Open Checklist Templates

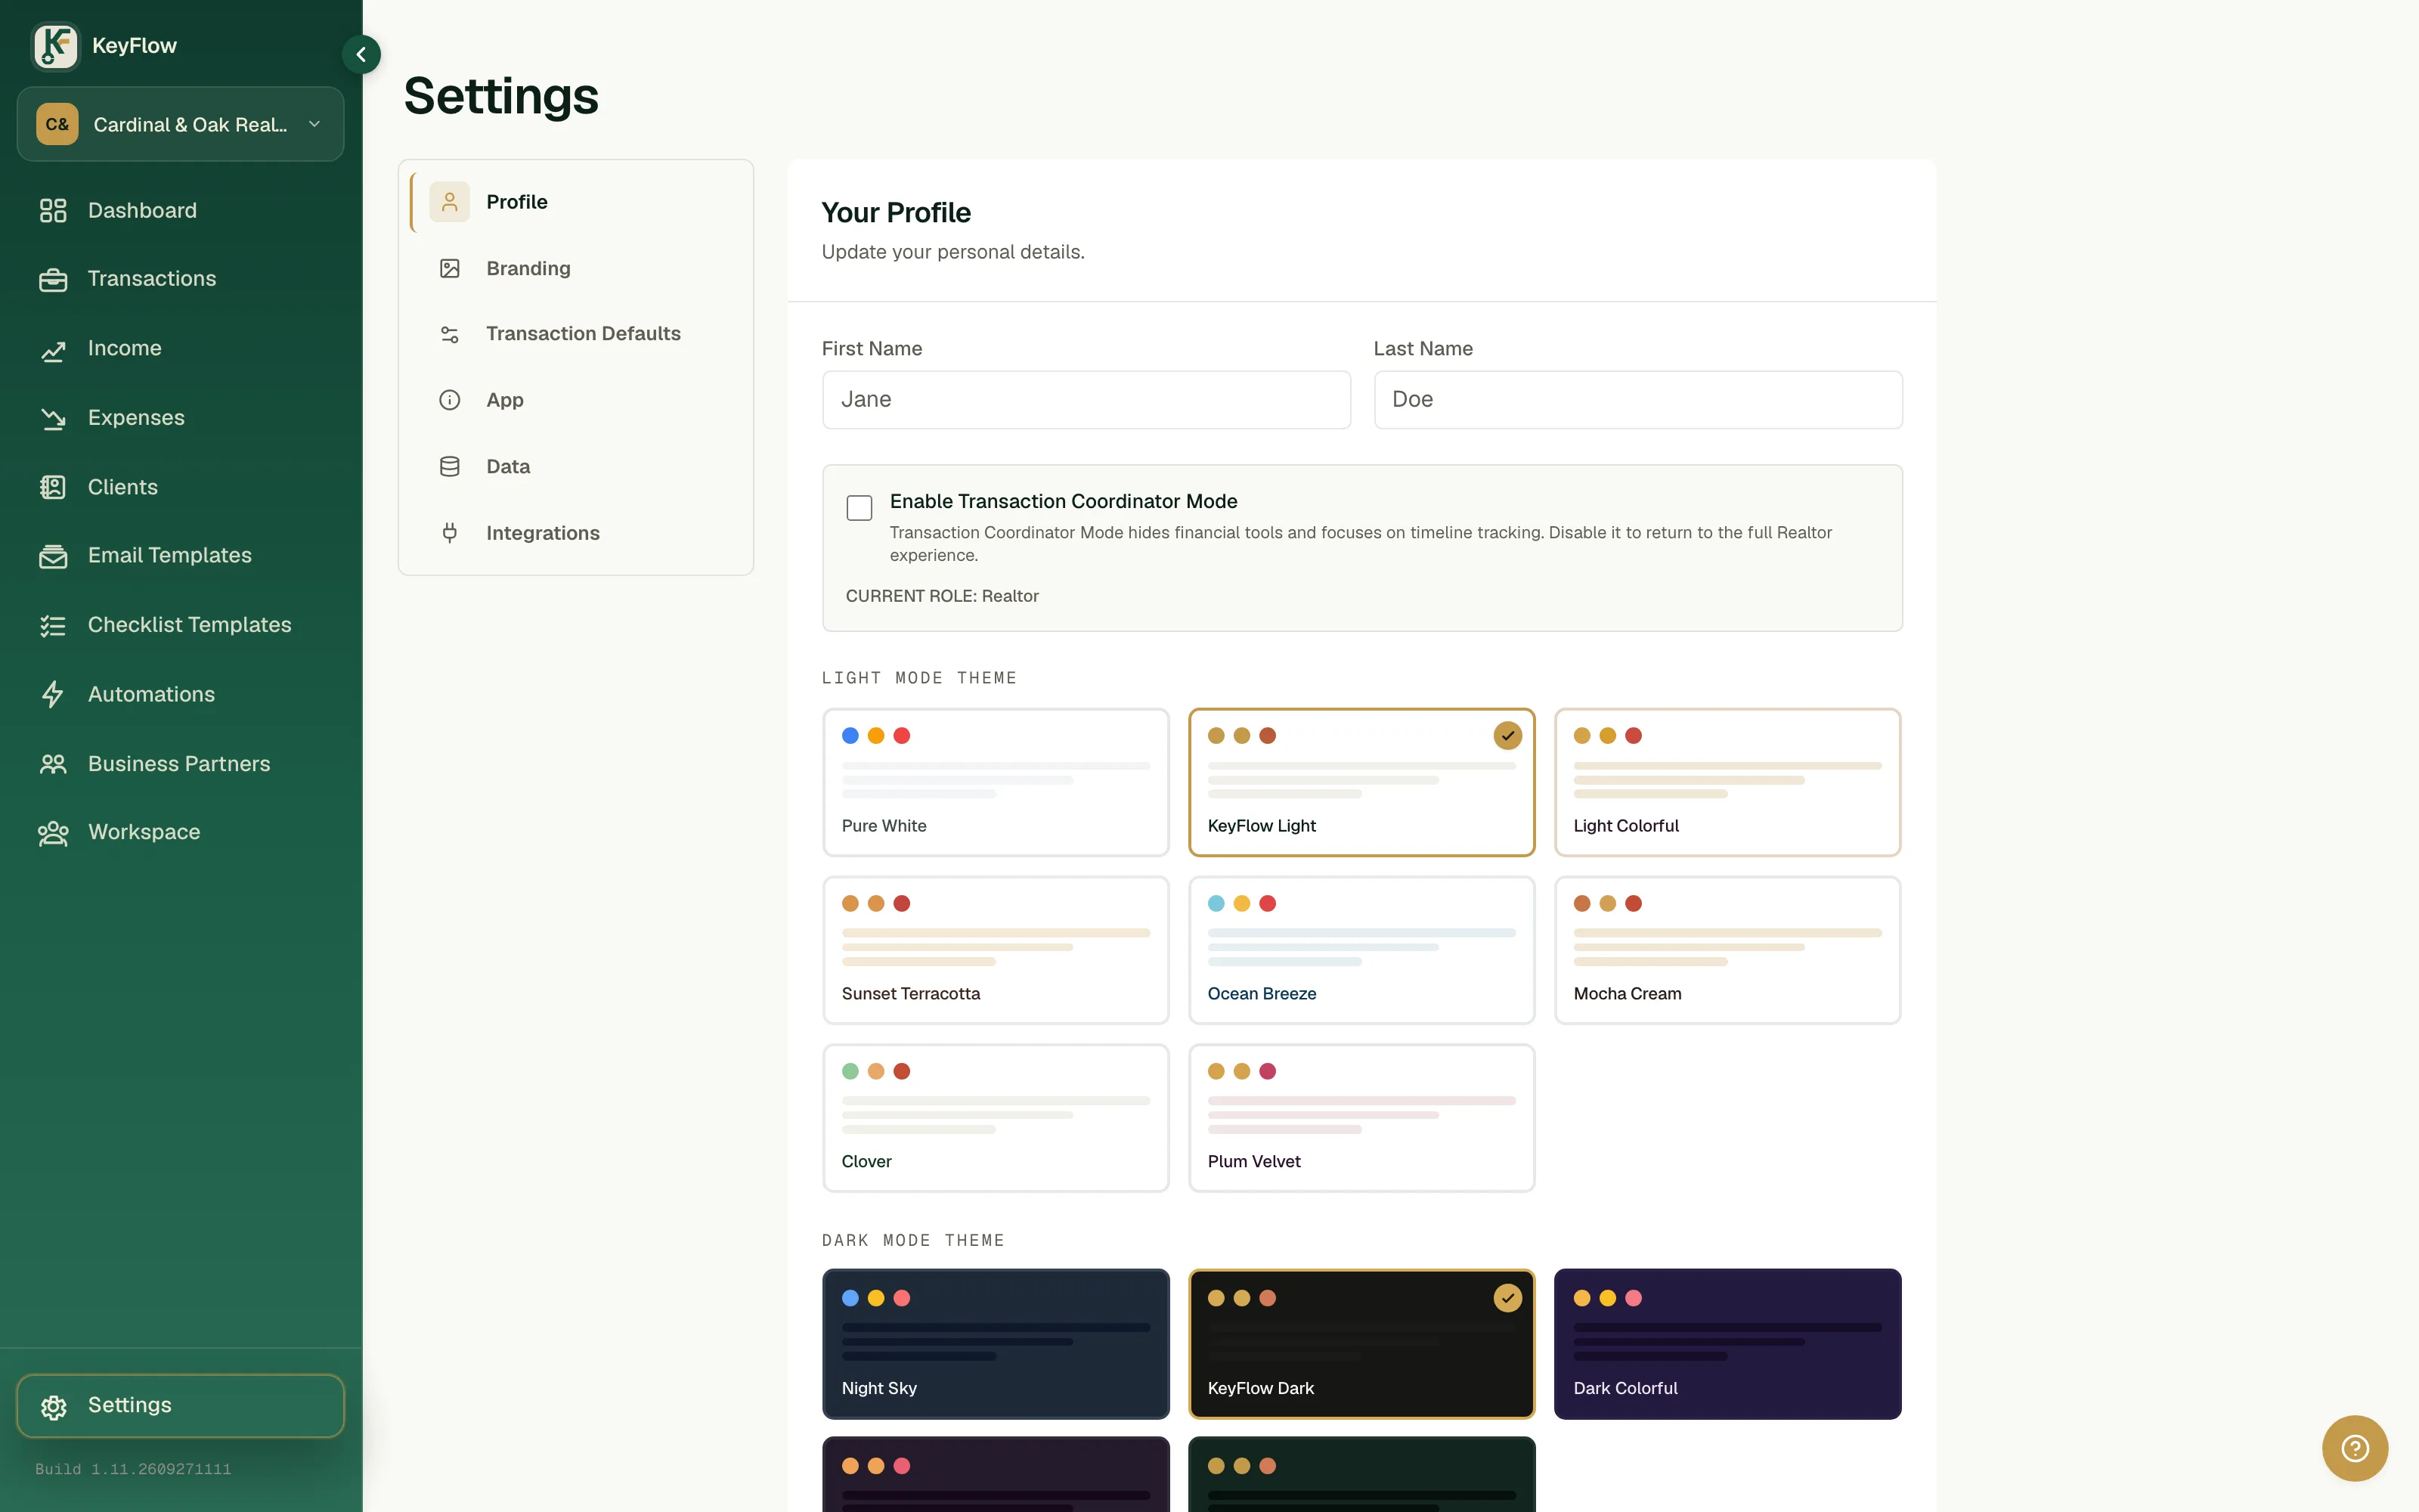coord(180,625)
